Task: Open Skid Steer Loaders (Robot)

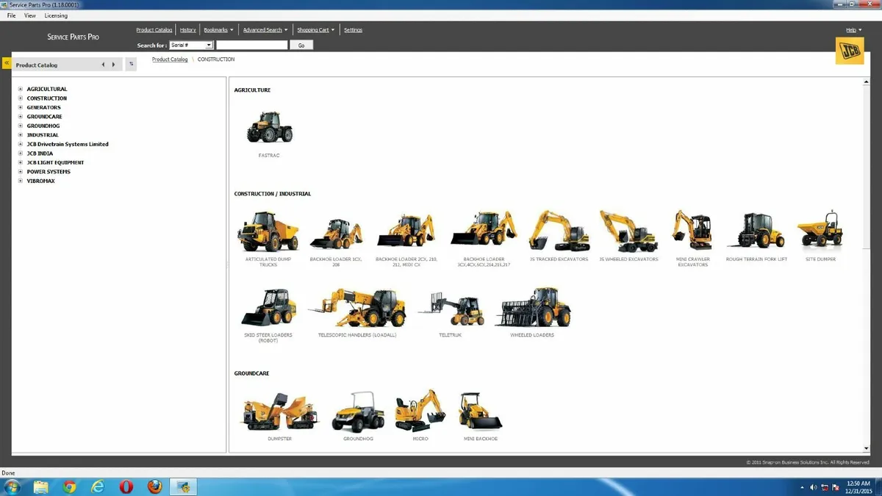Action: tap(268, 307)
